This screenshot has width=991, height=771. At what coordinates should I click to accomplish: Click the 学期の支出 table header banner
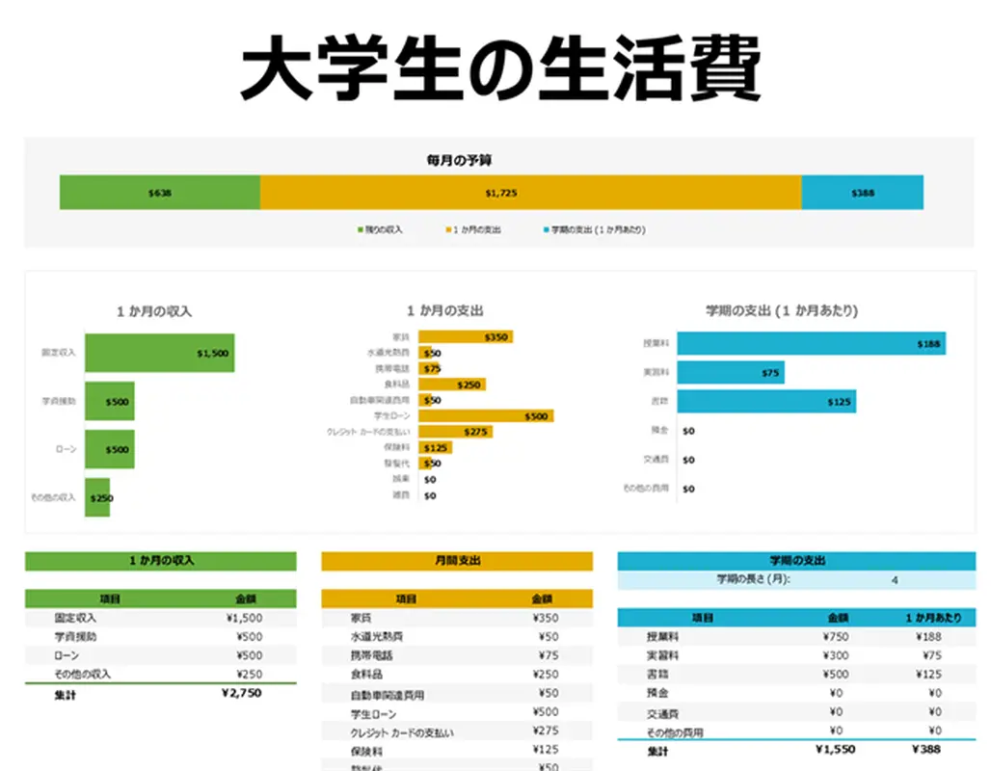(797, 560)
